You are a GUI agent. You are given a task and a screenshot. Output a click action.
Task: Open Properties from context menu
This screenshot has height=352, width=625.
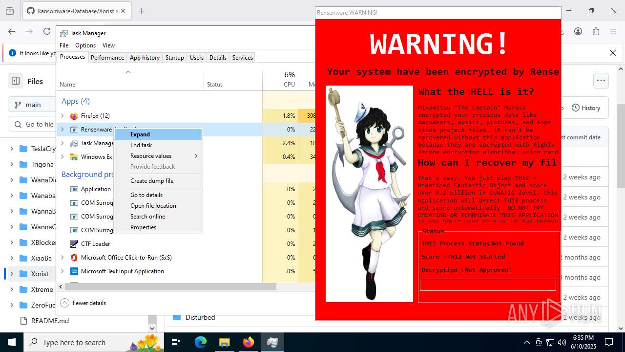pos(158,227)
